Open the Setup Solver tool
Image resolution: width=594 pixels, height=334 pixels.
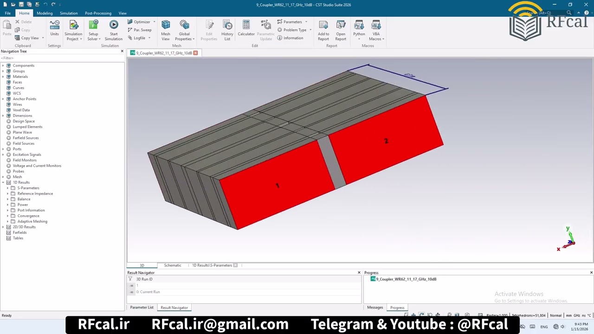coord(93,30)
